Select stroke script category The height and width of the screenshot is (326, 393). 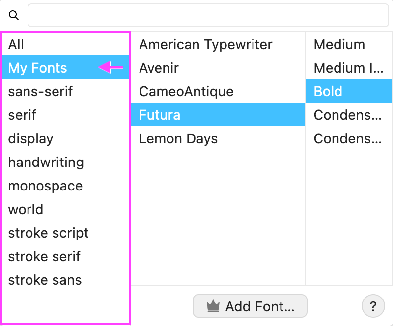48,233
